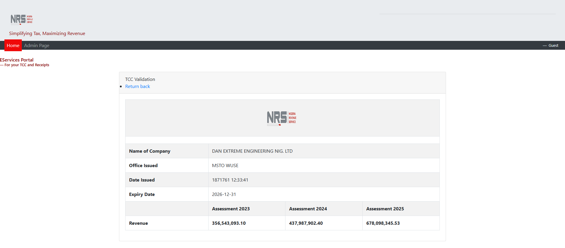Select the 'Name of Company' label cell
This screenshot has height=248, width=565.
(167, 151)
